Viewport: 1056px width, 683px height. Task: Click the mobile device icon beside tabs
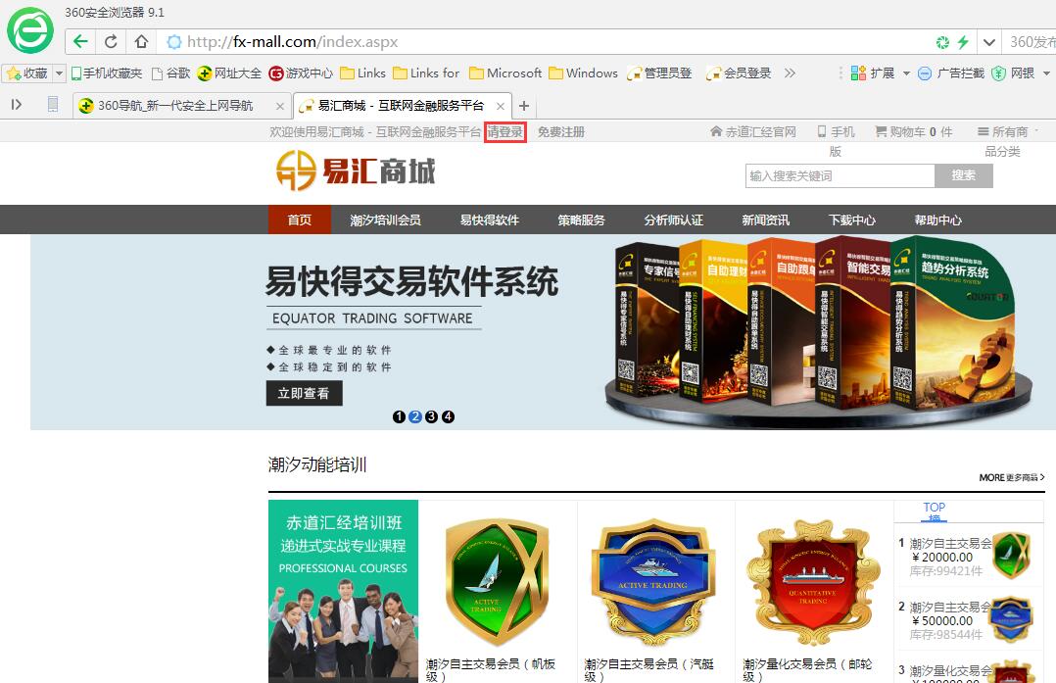coord(53,104)
